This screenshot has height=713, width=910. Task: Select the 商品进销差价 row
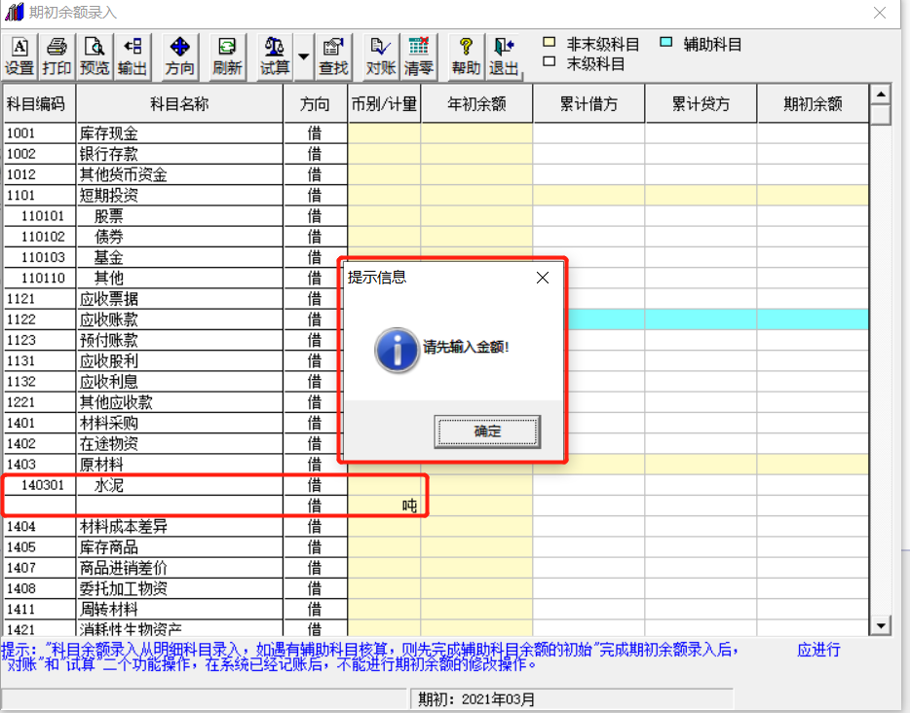pyautogui.click(x=436, y=568)
